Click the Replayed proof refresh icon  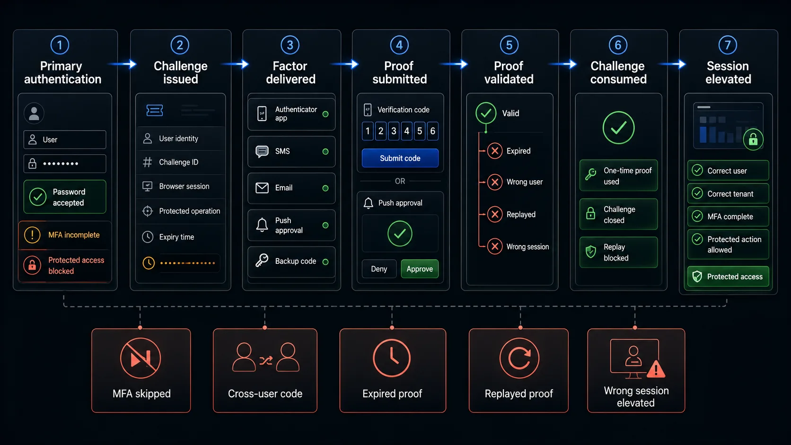tap(519, 358)
